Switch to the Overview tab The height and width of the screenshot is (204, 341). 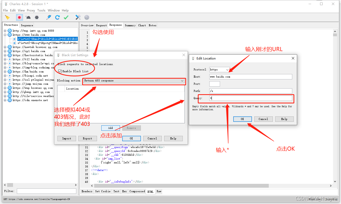[87, 25]
